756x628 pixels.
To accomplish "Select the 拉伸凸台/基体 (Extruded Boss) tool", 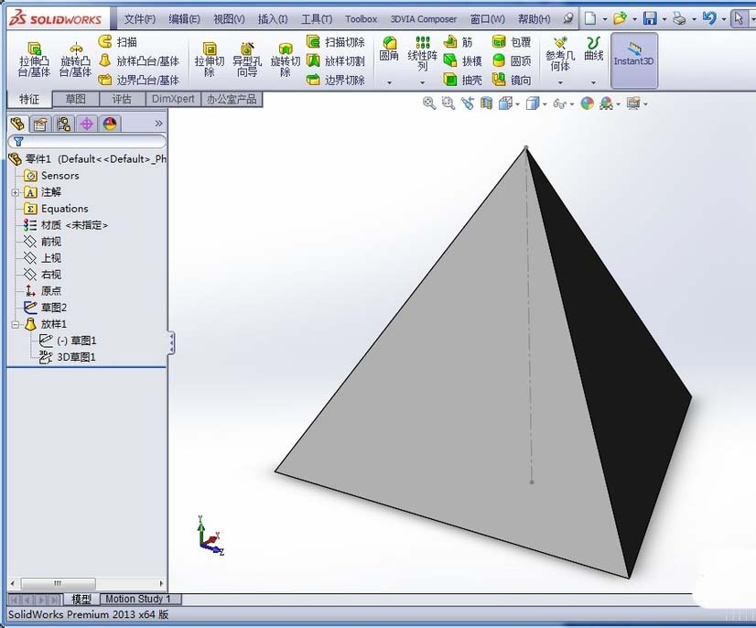I will coord(33,55).
